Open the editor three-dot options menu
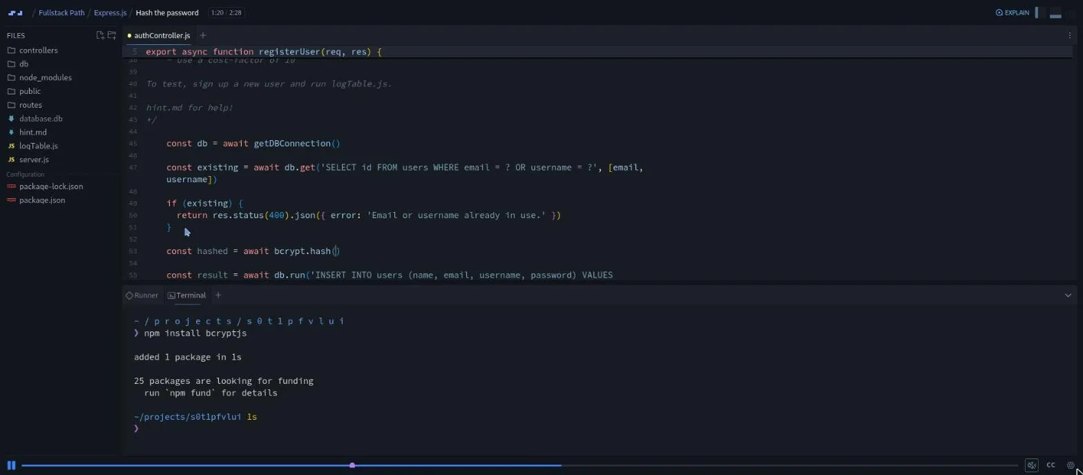 click(1070, 35)
